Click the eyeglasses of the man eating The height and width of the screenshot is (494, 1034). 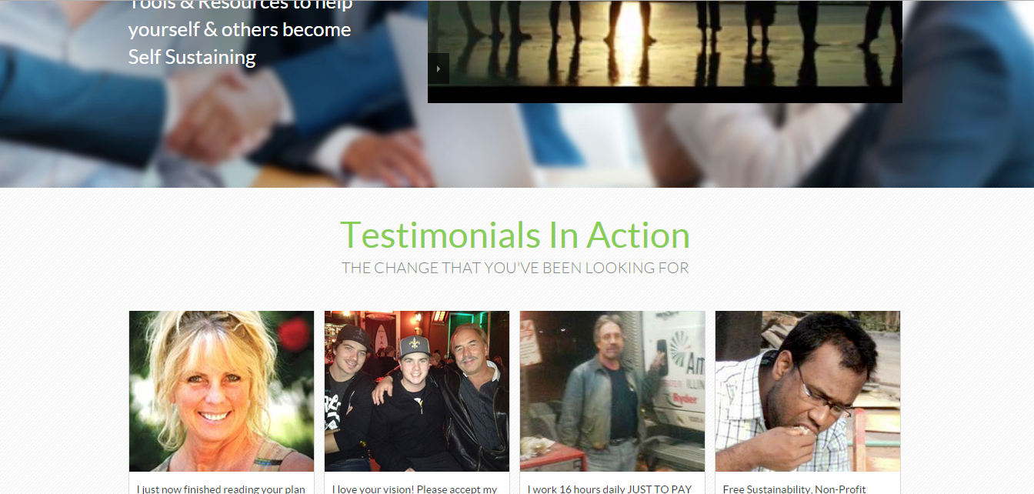pyautogui.click(x=825, y=395)
